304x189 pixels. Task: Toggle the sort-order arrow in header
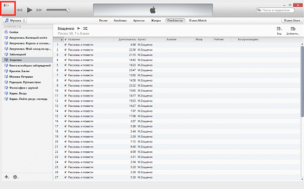(62, 40)
